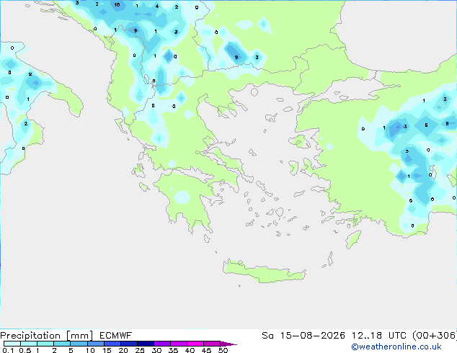Click the island of Crete on map

[264, 272]
